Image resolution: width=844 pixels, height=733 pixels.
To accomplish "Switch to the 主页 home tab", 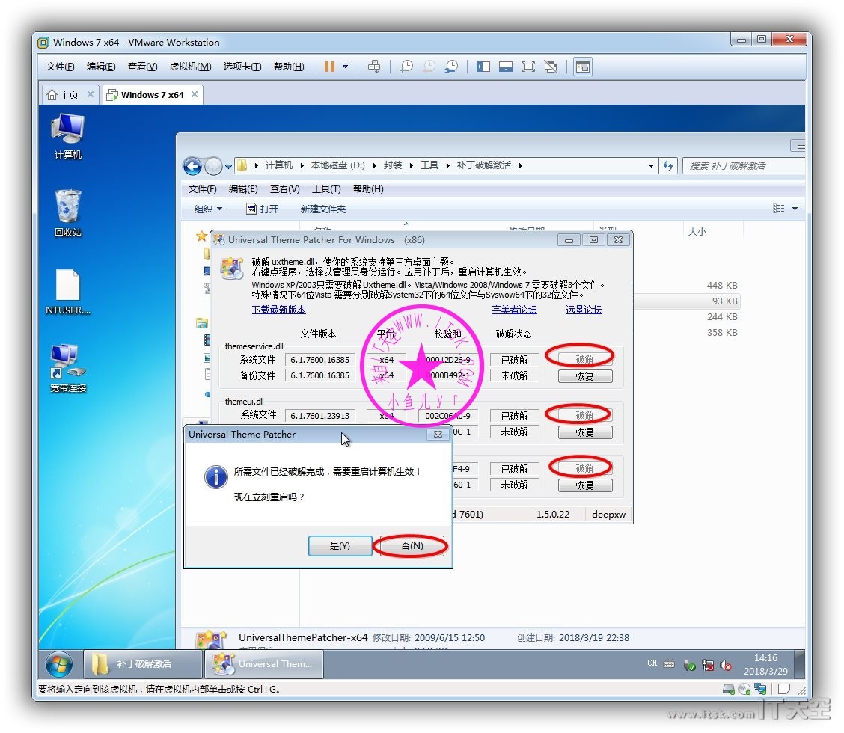I will click(x=62, y=95).
